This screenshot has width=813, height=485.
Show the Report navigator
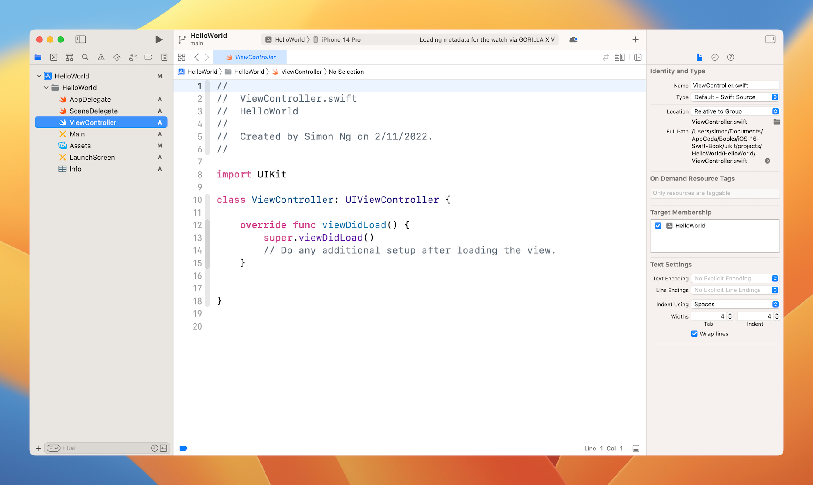point(164,57)
